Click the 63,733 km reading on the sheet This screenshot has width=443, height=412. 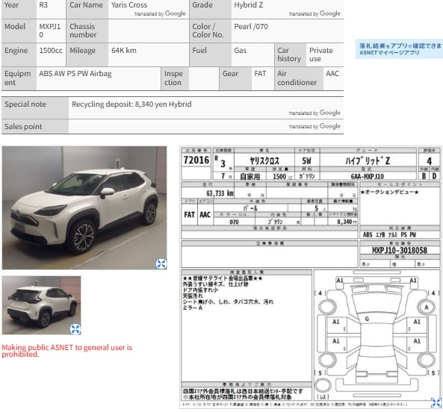[x=220, y=193]
